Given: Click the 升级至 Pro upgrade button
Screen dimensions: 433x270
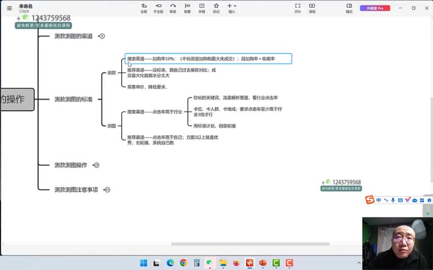Looking at the screenshot, I should pos(375,8).
